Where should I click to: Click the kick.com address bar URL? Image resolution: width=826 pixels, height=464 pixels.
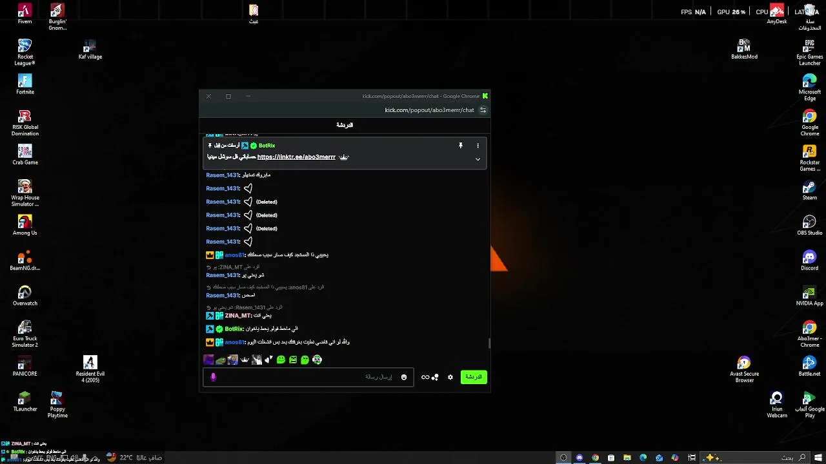click(429, 110)
